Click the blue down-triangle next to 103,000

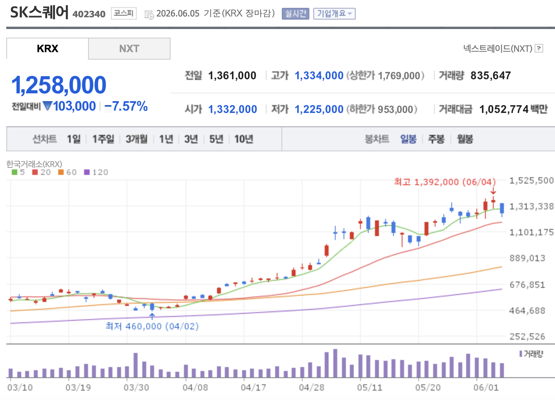tap(48, 106)
